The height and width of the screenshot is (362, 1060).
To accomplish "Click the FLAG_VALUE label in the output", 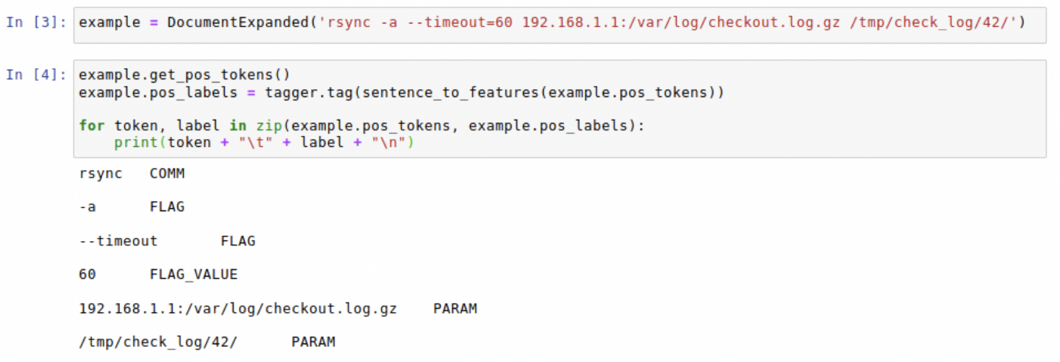I will 193,274.
